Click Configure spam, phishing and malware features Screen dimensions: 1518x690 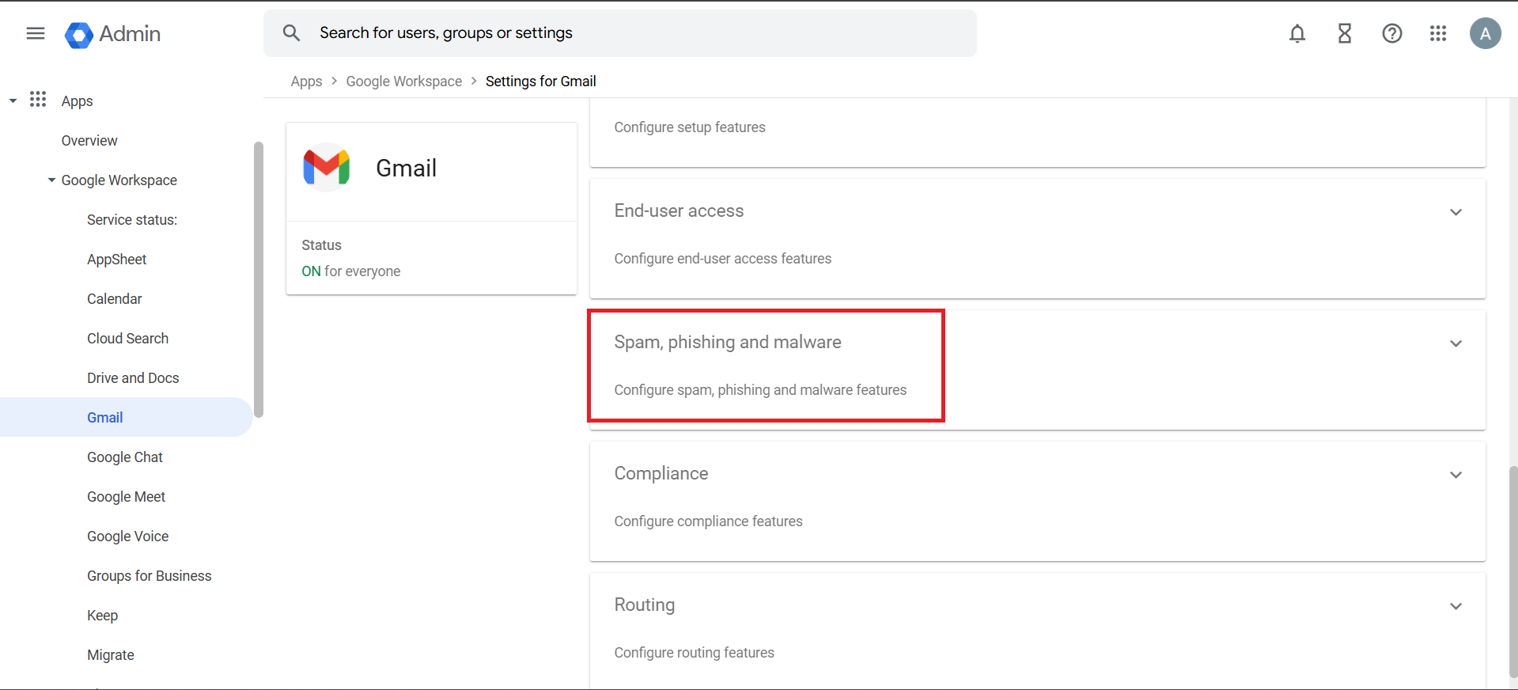pyautogui.click(x=761, y=390)
